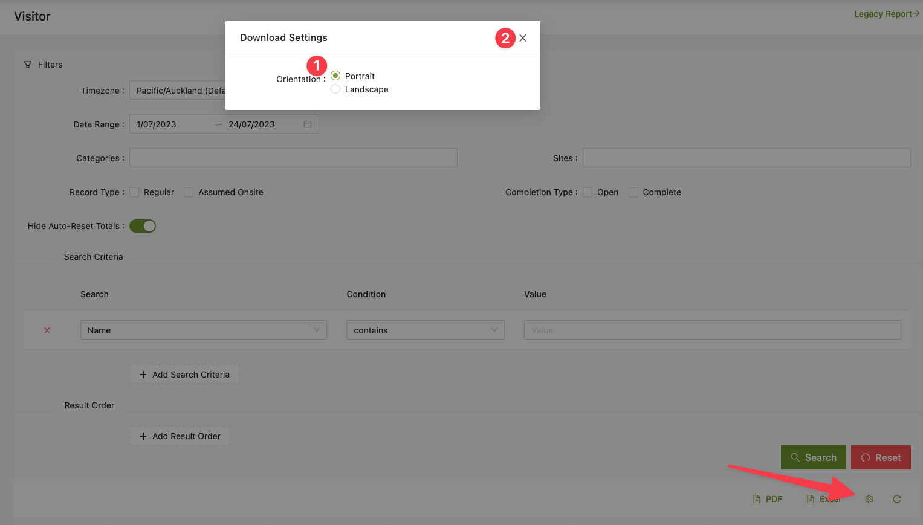Check the Complete completion type box
The image size is (923, 525).
[633, 192]
